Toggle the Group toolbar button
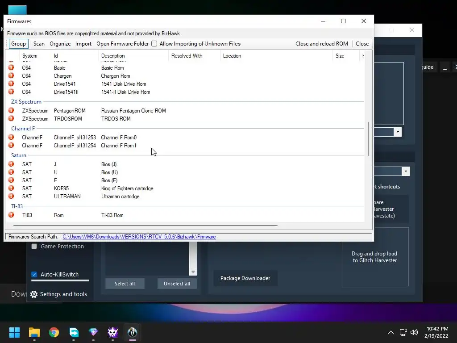Screen dimensions: 457x343 [19, 44]
